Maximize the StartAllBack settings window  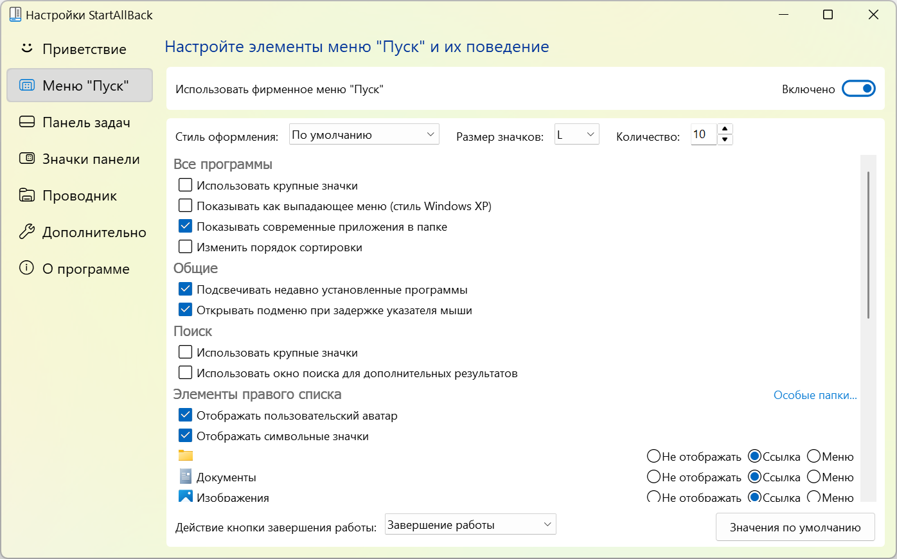(828, 15)
